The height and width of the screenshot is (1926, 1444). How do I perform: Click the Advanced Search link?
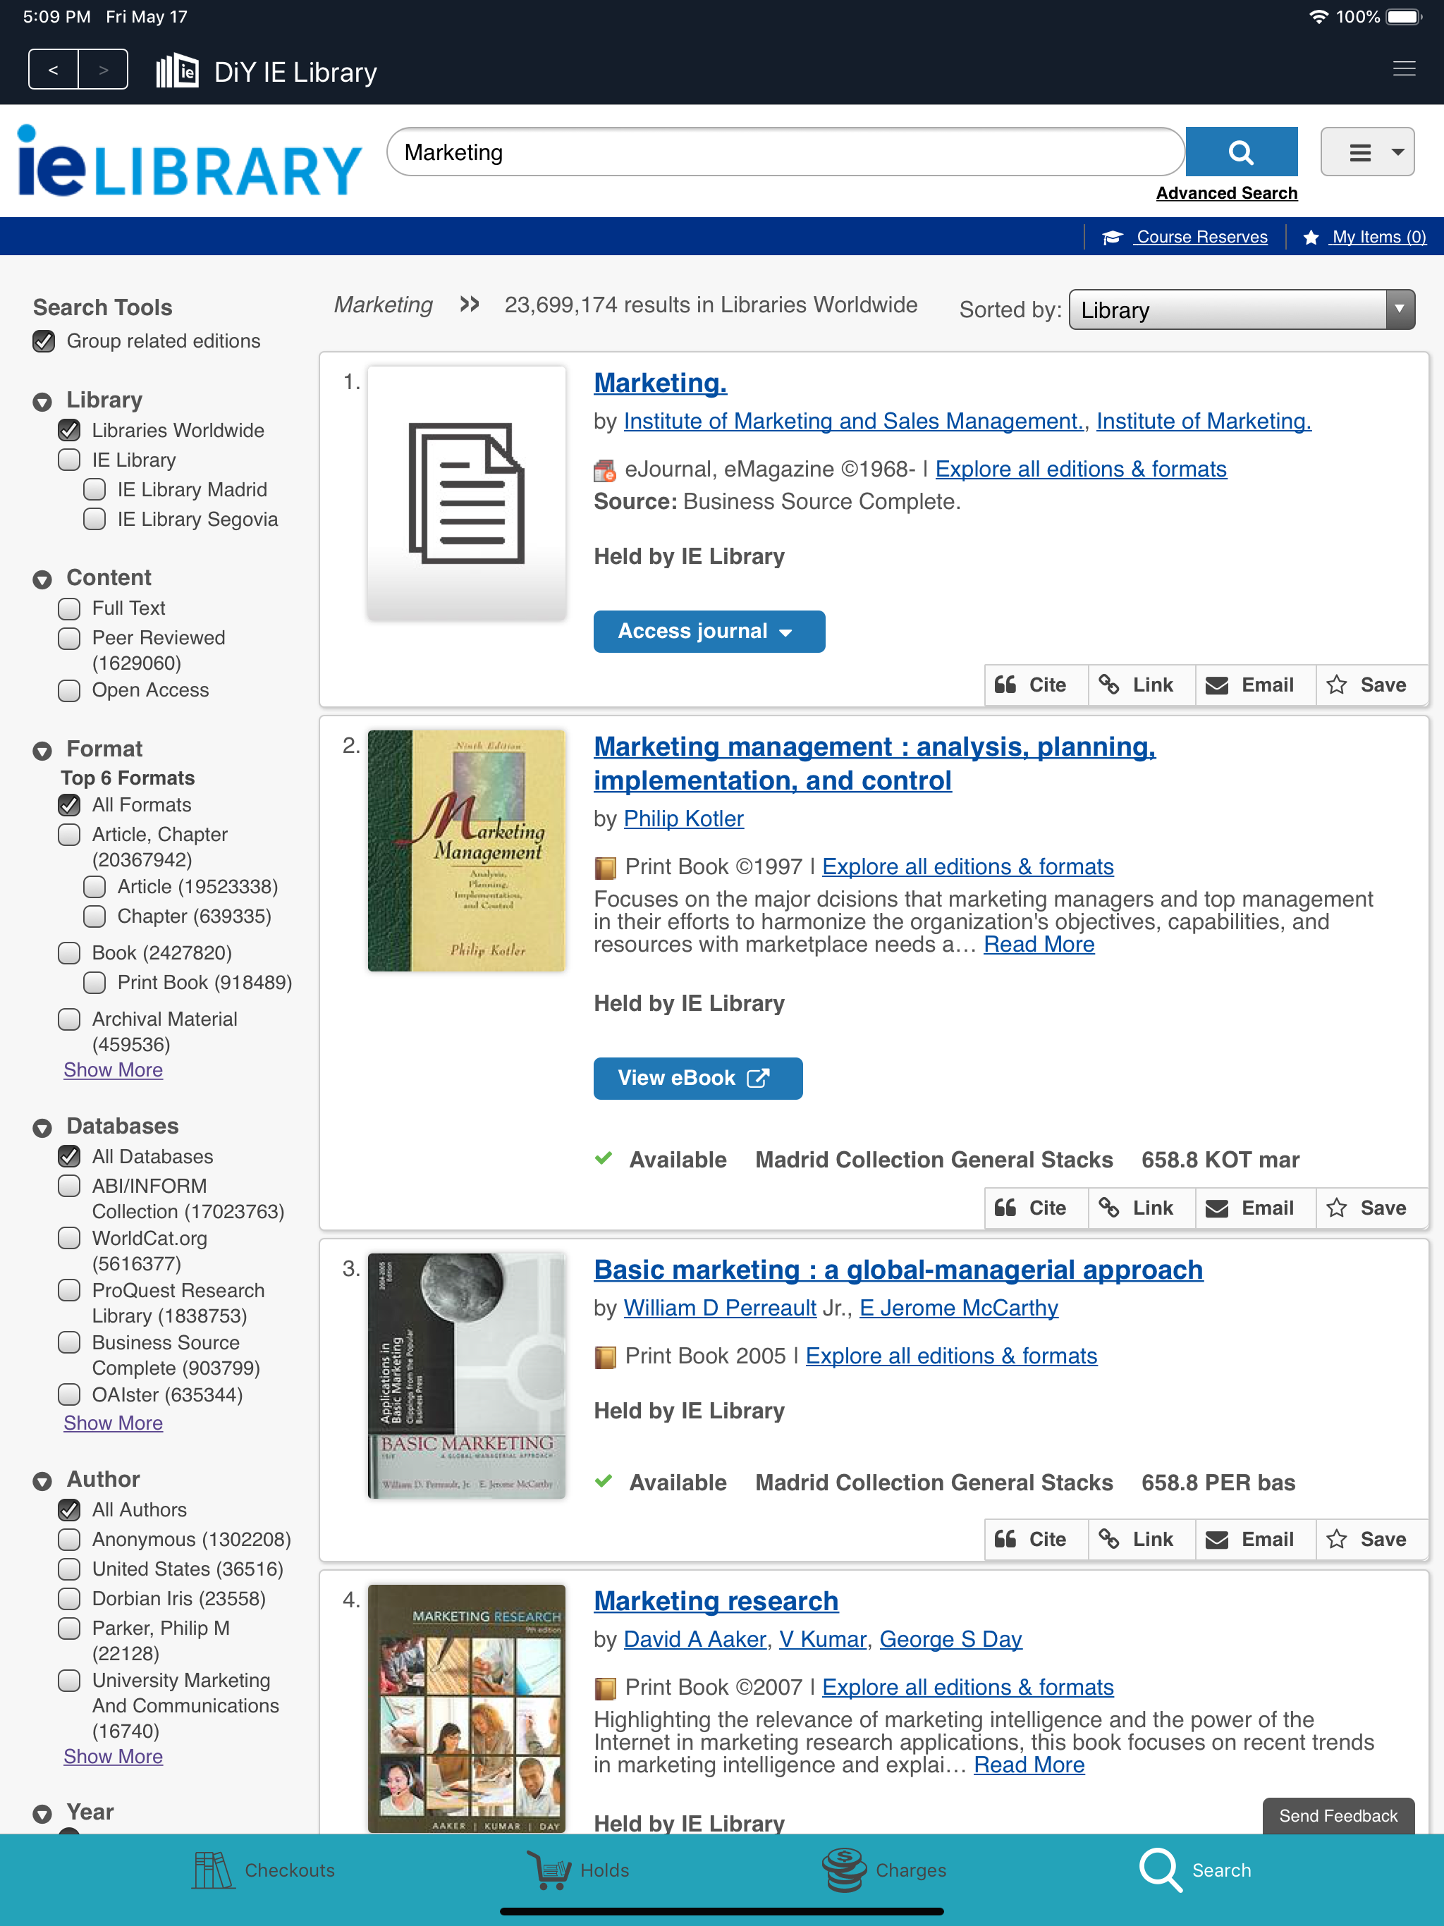click(x=1226, y=193)
